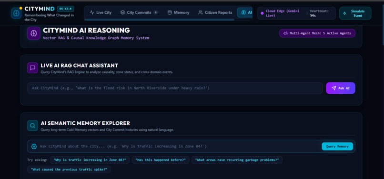Click the Vector RAG & Causal Knowledge Graph subtitle
Screen dimensions: 384x179
tap(96, 38)
